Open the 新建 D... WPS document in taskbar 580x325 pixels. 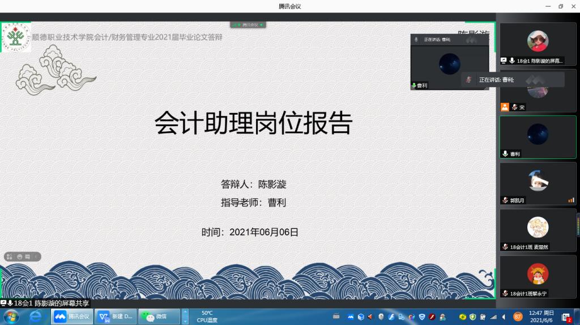tap(116, 317)
